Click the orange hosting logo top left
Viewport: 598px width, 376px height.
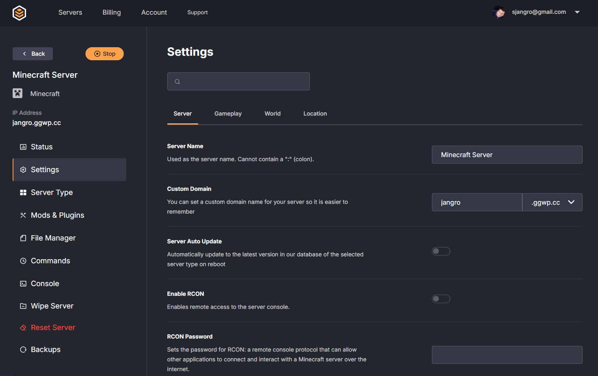(x=19, y=13)
